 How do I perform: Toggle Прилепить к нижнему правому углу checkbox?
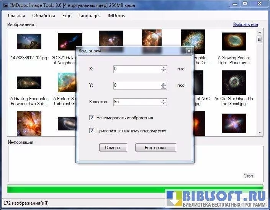[92, 131]
